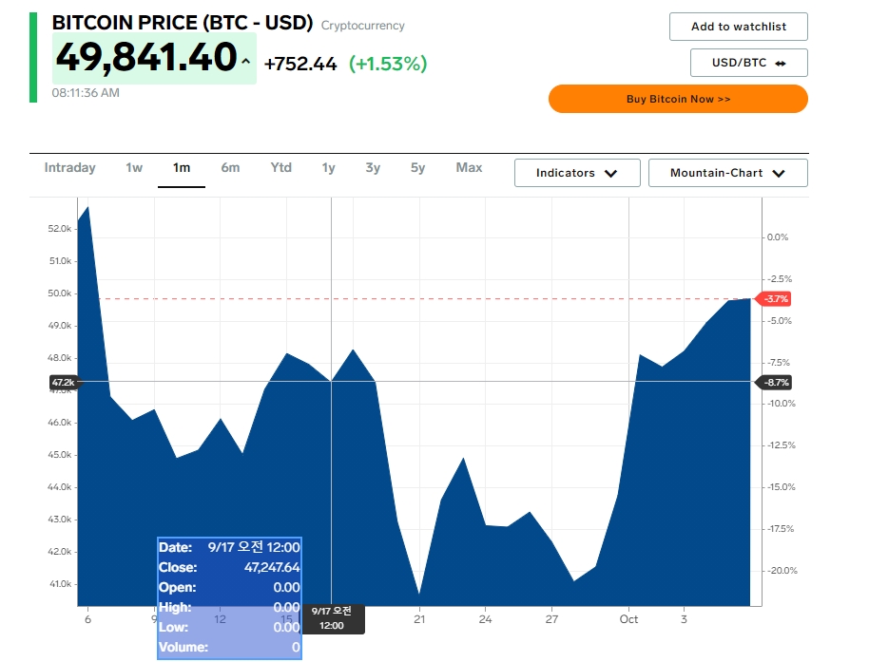Select the 1w time range tab
869x662 pixels.
134,168
